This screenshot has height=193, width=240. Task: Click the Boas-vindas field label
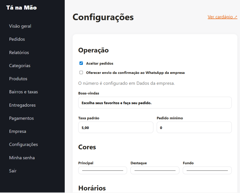(x=89, y=93)
